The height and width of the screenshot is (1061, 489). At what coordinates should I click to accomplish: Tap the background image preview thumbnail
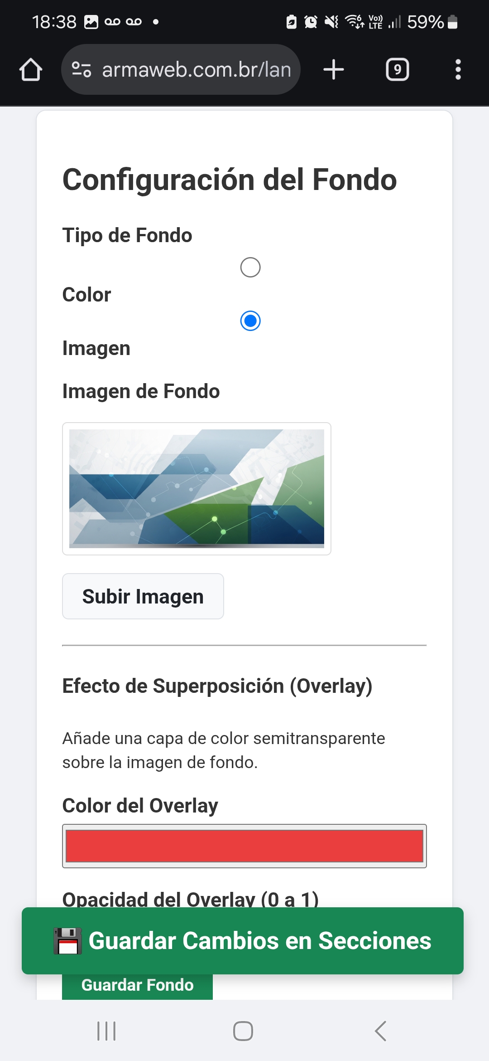tap(197, 489)
